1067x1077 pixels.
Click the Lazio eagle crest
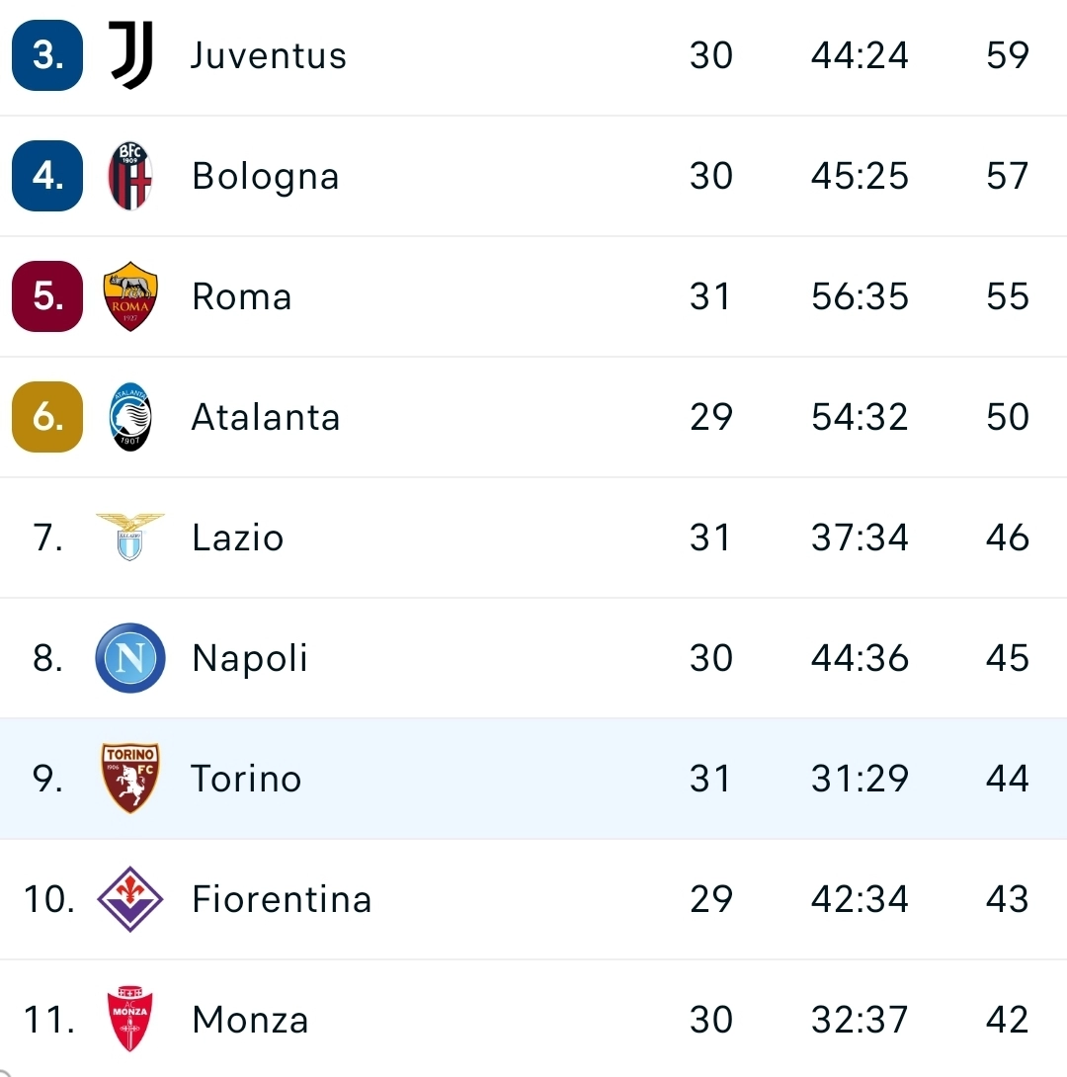(x=129, y=538)
